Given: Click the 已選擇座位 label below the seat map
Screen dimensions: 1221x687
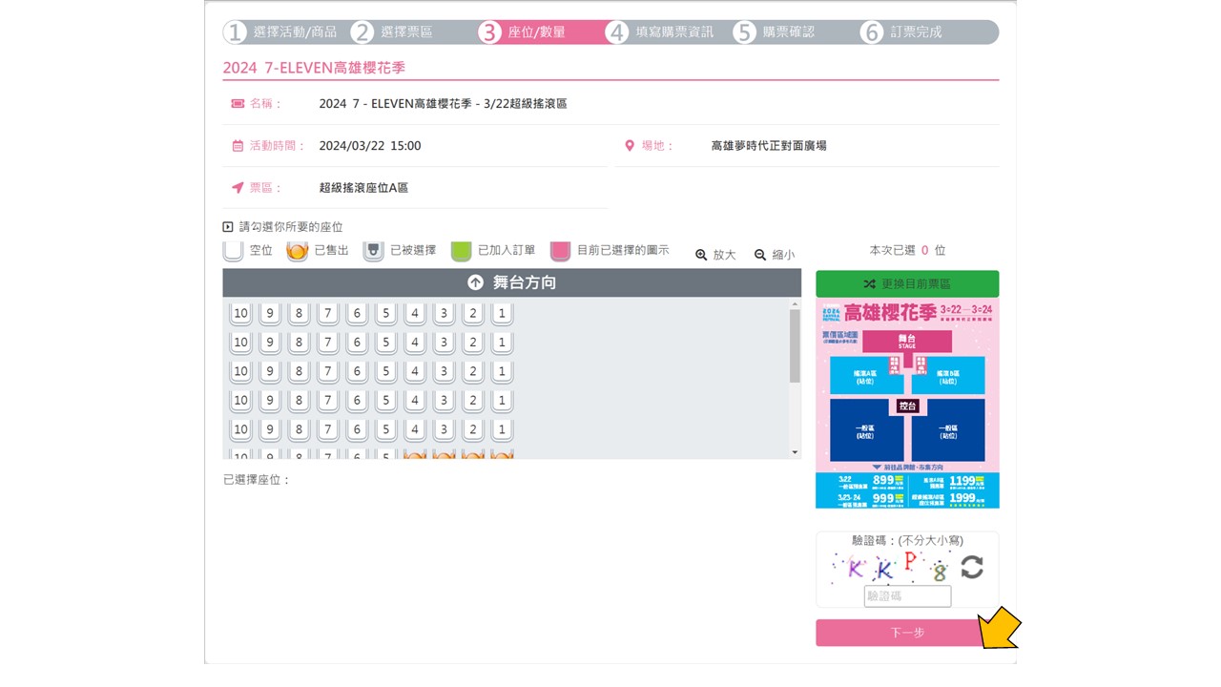Looking at the screenshot, I should (257, 479).
